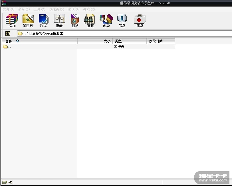The height and width of the screenshot is (186, 232).
Task: Open the 选项(N) menu
Action: [x=74, y=9]
